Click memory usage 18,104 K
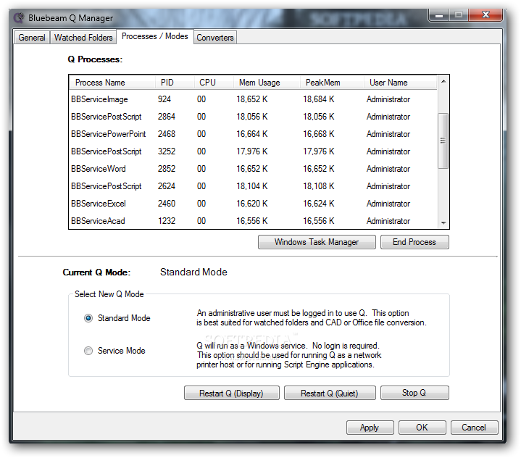This screenshot has height=458, width=521. click(252, 186)
